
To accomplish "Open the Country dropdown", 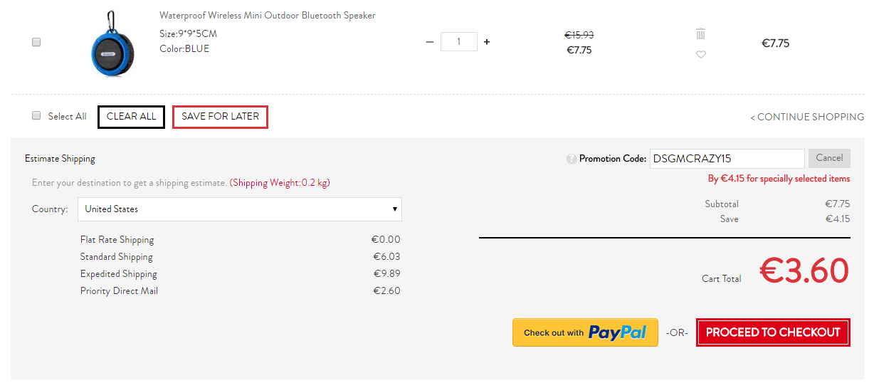I will 240,209.
